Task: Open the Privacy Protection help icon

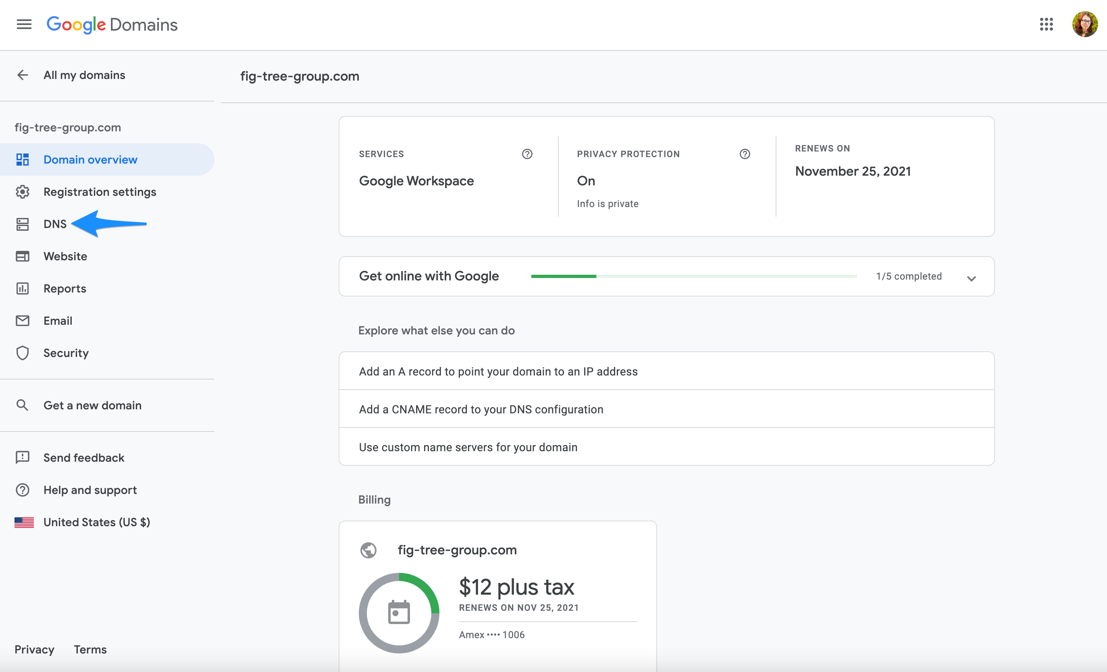Action: click(745, 154)
